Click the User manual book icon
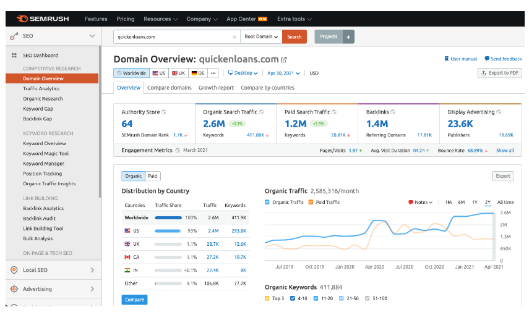The image size is (529, 315). (447, 59)
